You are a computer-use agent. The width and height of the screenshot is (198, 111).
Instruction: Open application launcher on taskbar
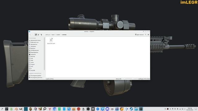coord(2,109)
